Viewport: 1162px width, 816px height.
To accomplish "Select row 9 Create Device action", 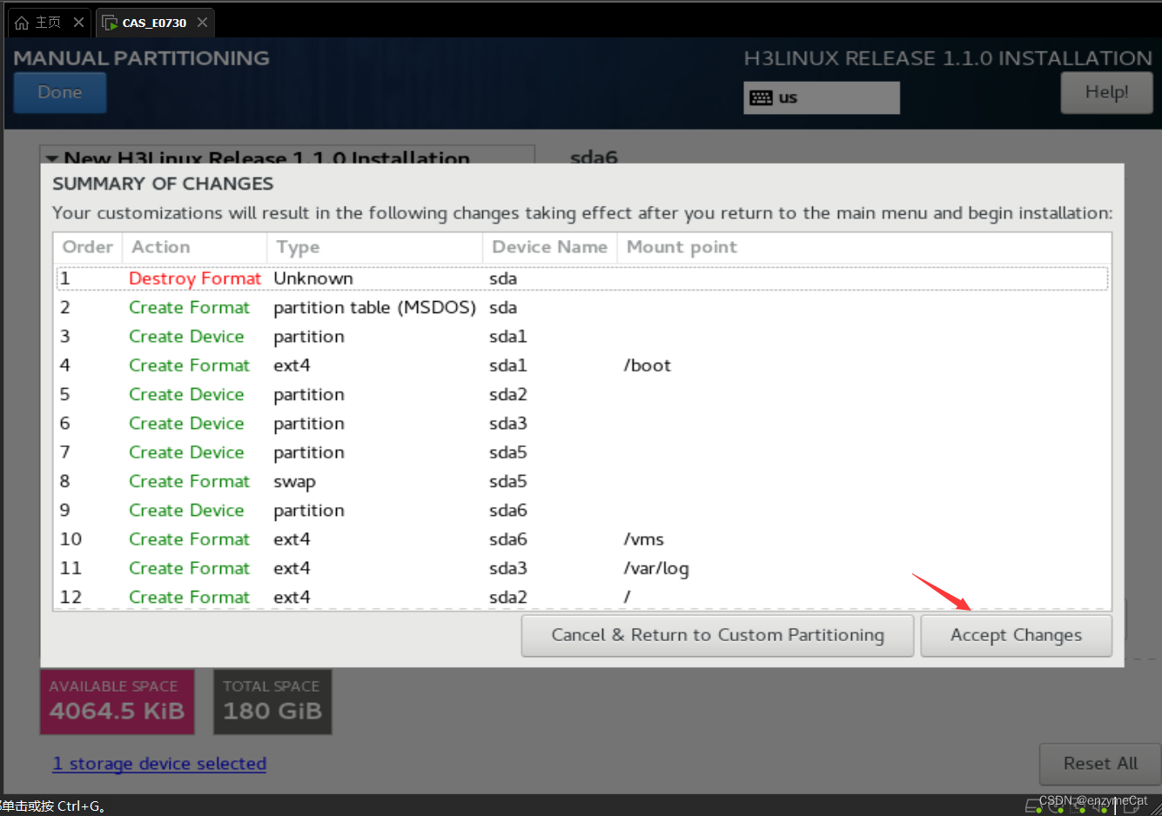I will click(186, 511).
